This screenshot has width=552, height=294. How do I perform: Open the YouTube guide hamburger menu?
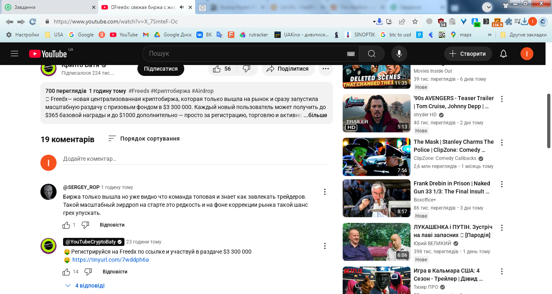(15, 54)
